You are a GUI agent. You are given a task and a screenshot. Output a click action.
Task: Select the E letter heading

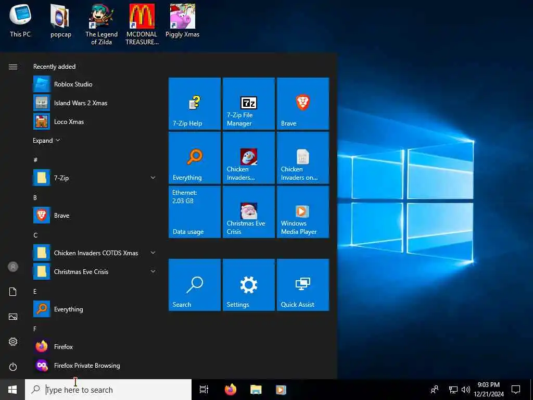[x=35, y=291]
